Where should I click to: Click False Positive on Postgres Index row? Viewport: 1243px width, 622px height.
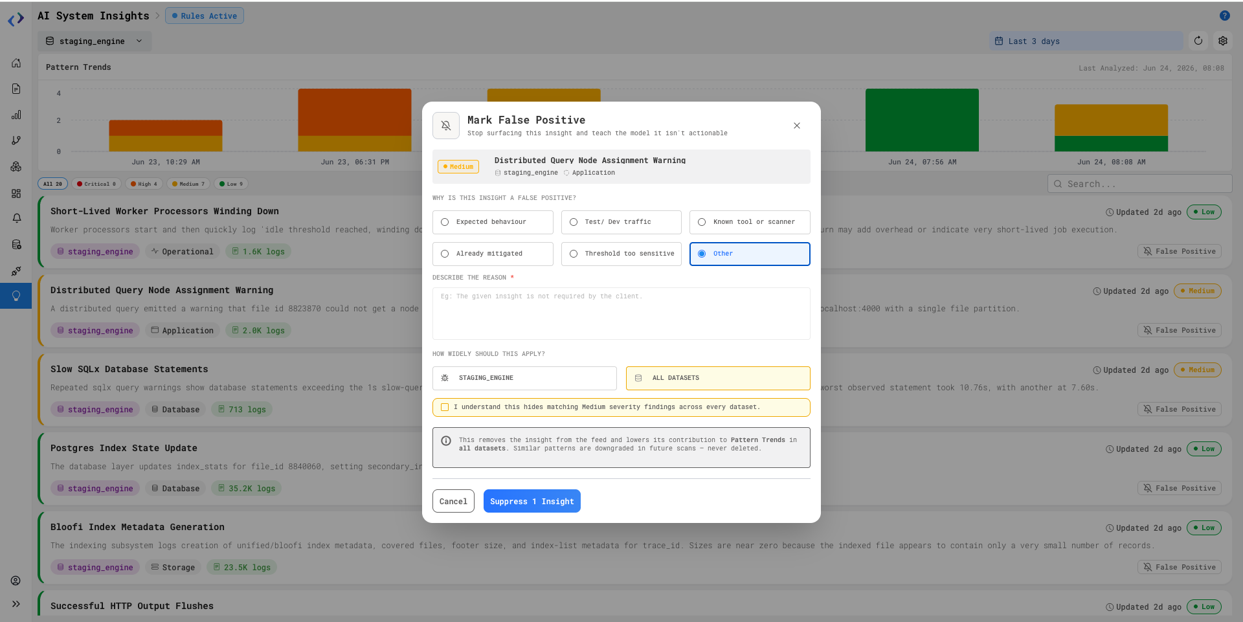[1180, 488]
